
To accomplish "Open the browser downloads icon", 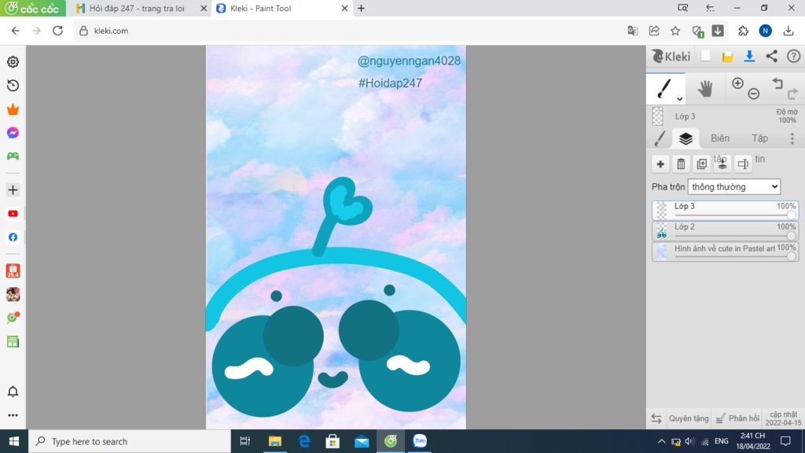I will point(788,31).
